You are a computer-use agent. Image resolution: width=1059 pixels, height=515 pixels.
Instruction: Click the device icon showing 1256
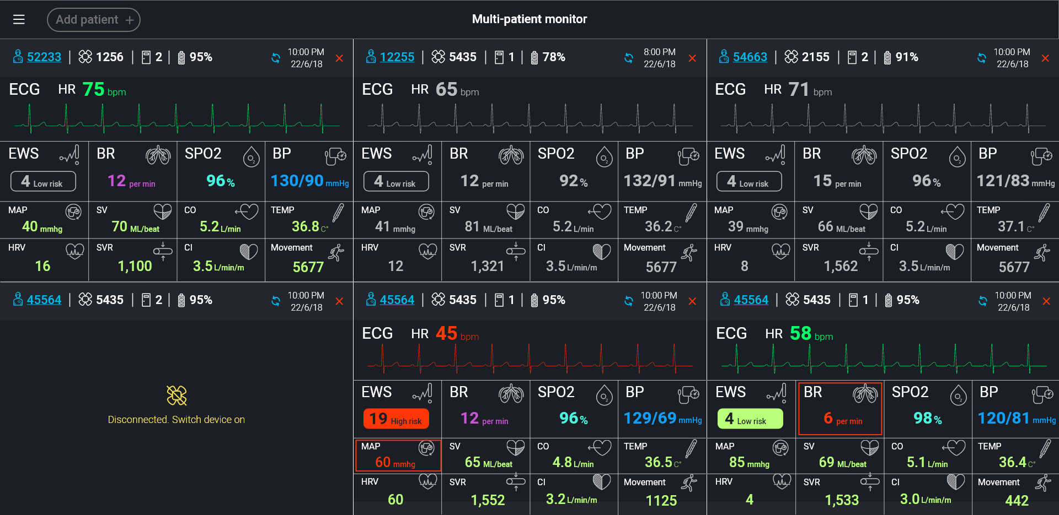(85, 57)
